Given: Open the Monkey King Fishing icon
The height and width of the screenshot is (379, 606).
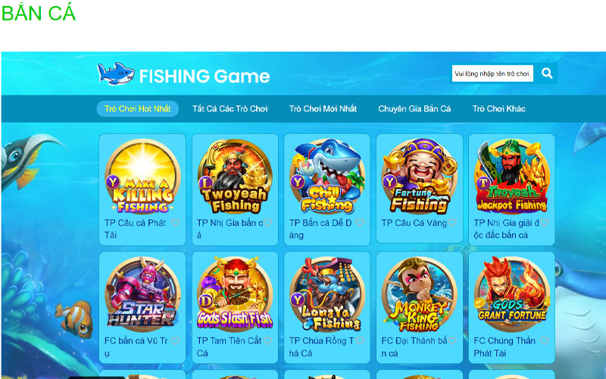Looking at the screenshot, I should 420,294.
